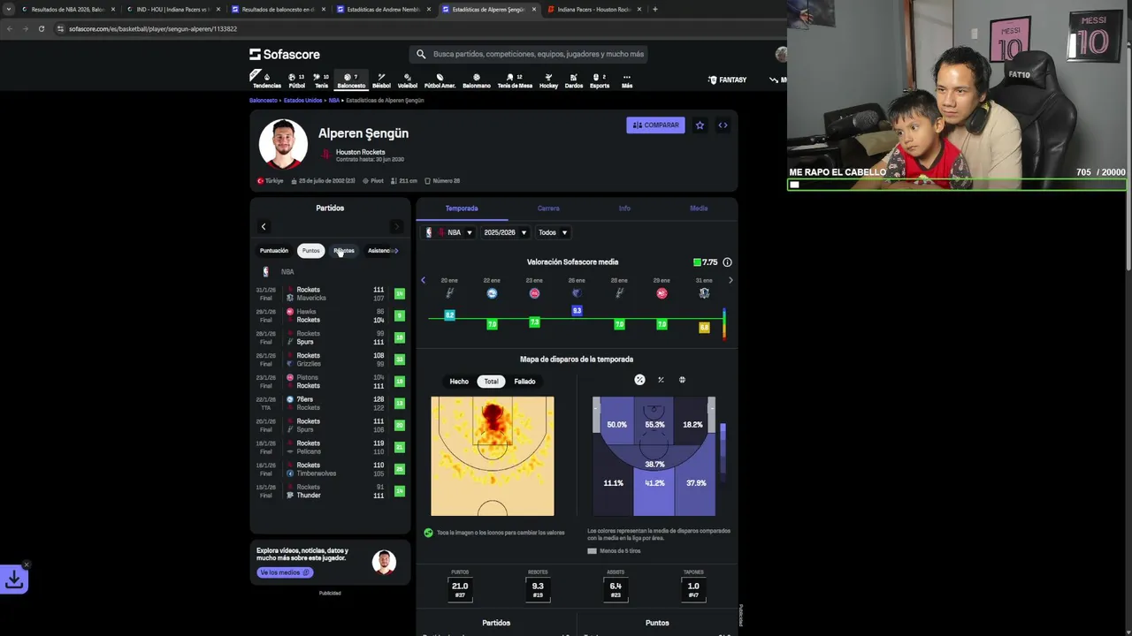Open the Media tab
1132x636 pixels.
coord(699,208)
